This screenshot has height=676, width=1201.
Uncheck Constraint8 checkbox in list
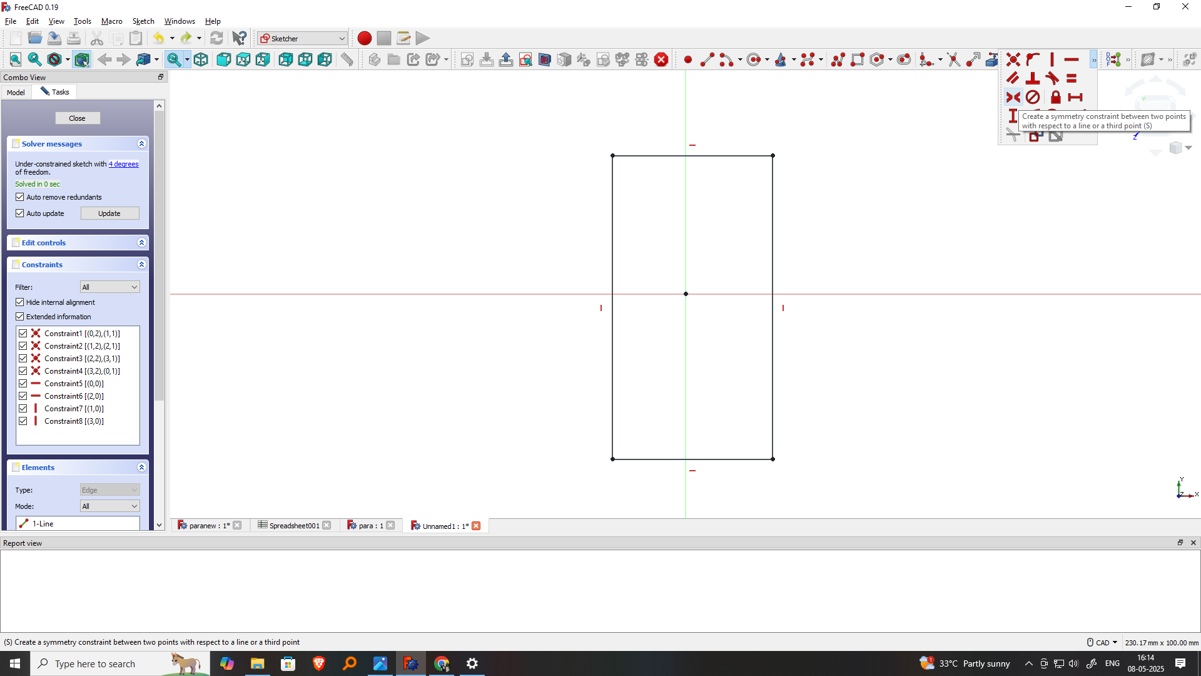point(23,421)
